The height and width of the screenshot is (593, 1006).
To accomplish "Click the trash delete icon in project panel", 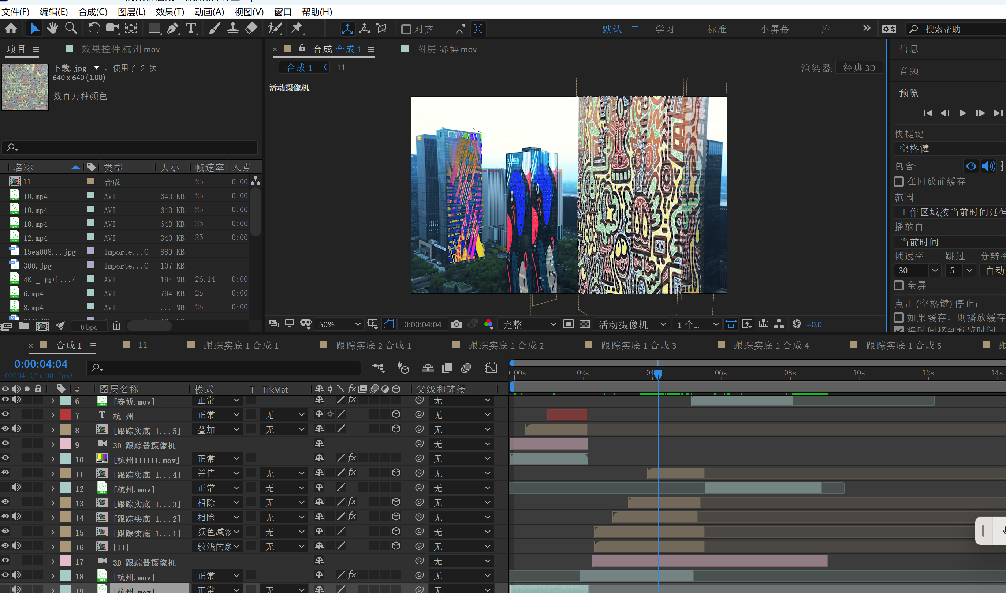I will point(116,326).
